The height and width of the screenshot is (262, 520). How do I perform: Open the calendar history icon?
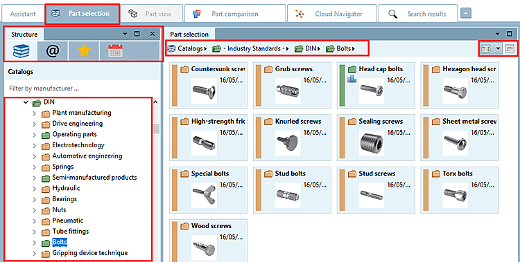(x=115, y=51)
